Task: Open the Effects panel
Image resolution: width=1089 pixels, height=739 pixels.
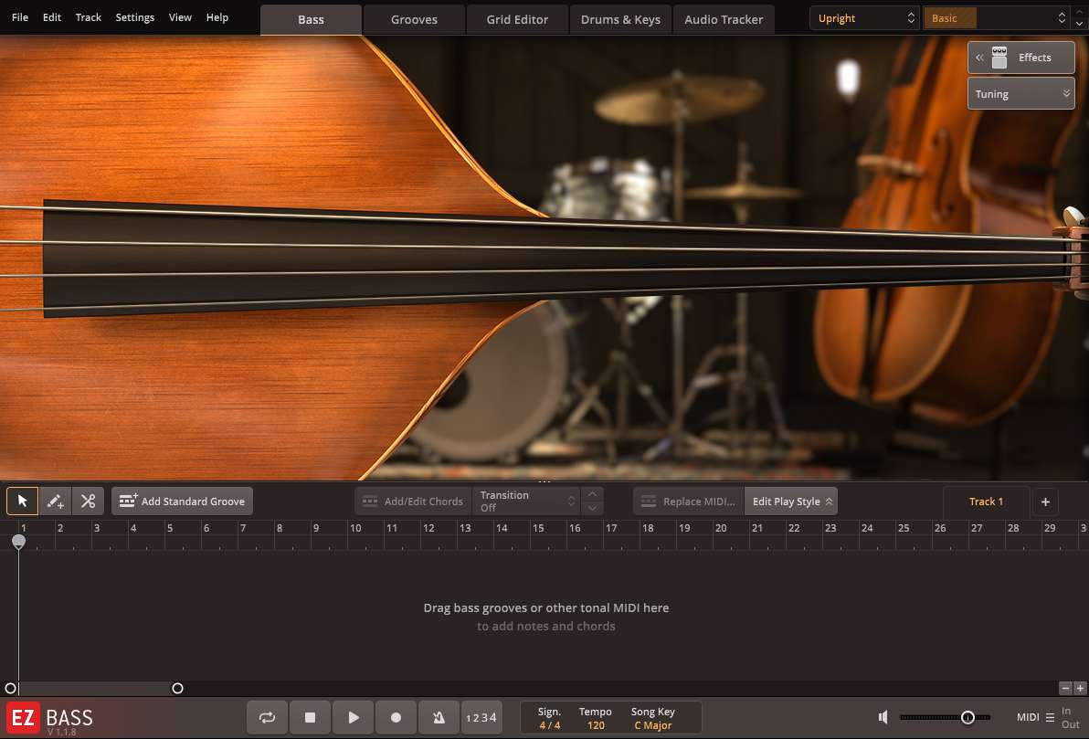Action: tap(1020, 57)
